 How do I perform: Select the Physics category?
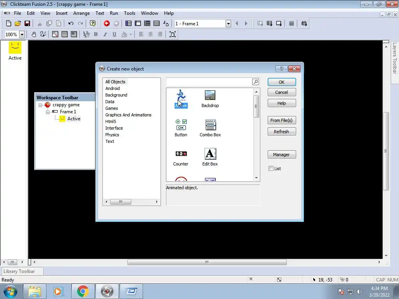point(112,134)
